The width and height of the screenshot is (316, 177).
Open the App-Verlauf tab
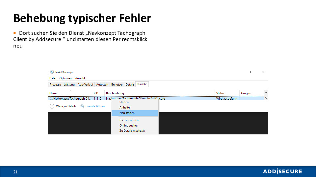pyautogui.click(x=85, y=85)
